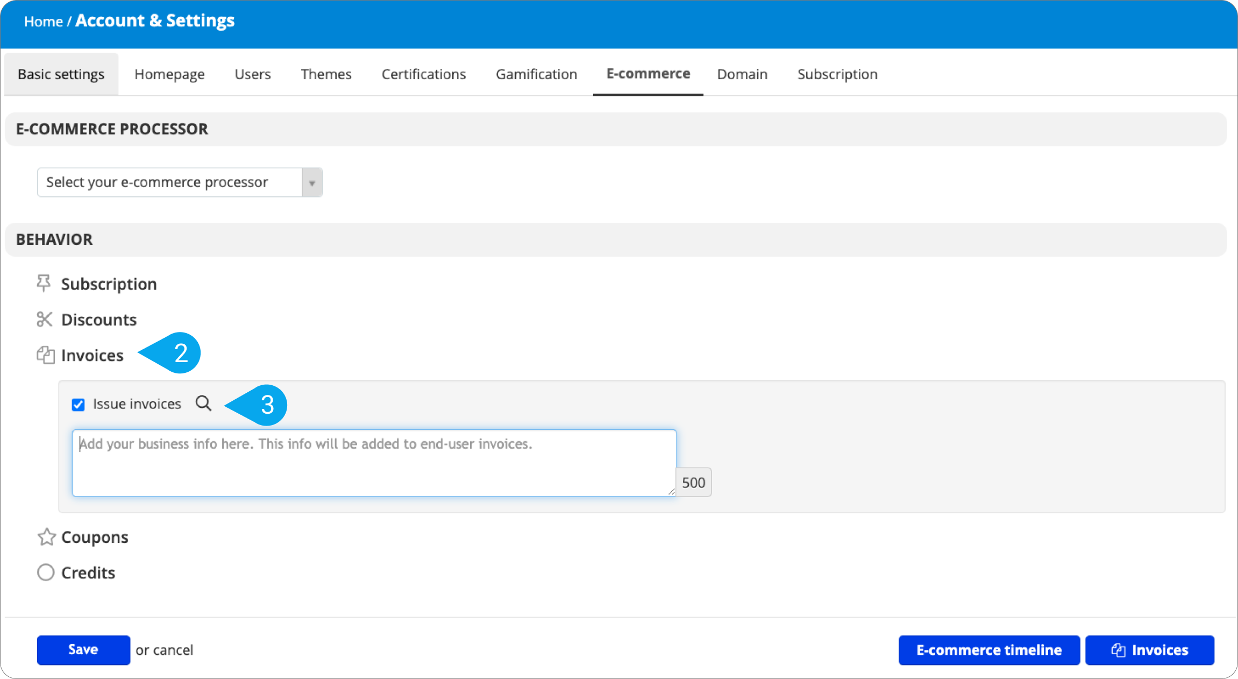Collapse the Invoices behavior section
The image size is (1238, 679).
point(93,355)
